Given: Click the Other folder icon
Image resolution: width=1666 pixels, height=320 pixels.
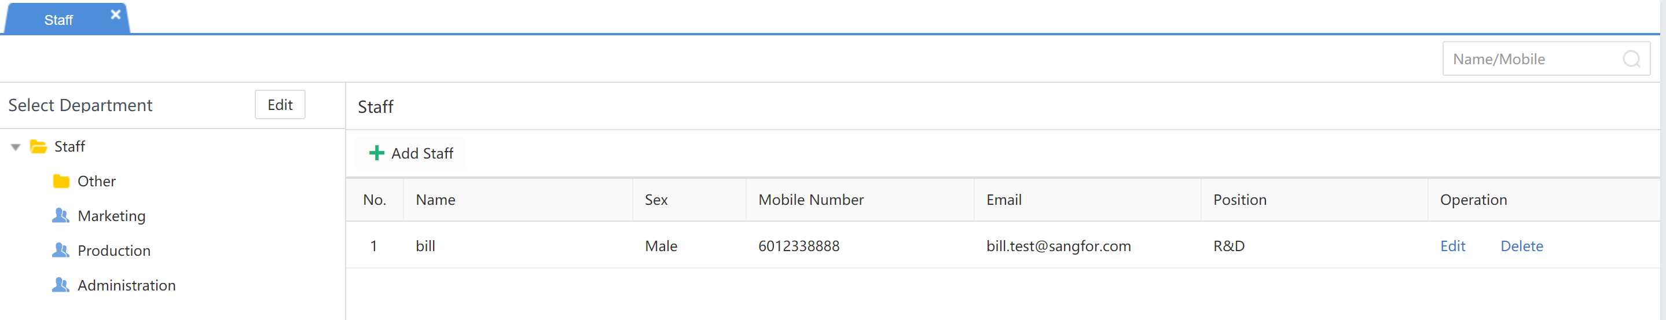Looking at the screenshot, I should [61, 181].
